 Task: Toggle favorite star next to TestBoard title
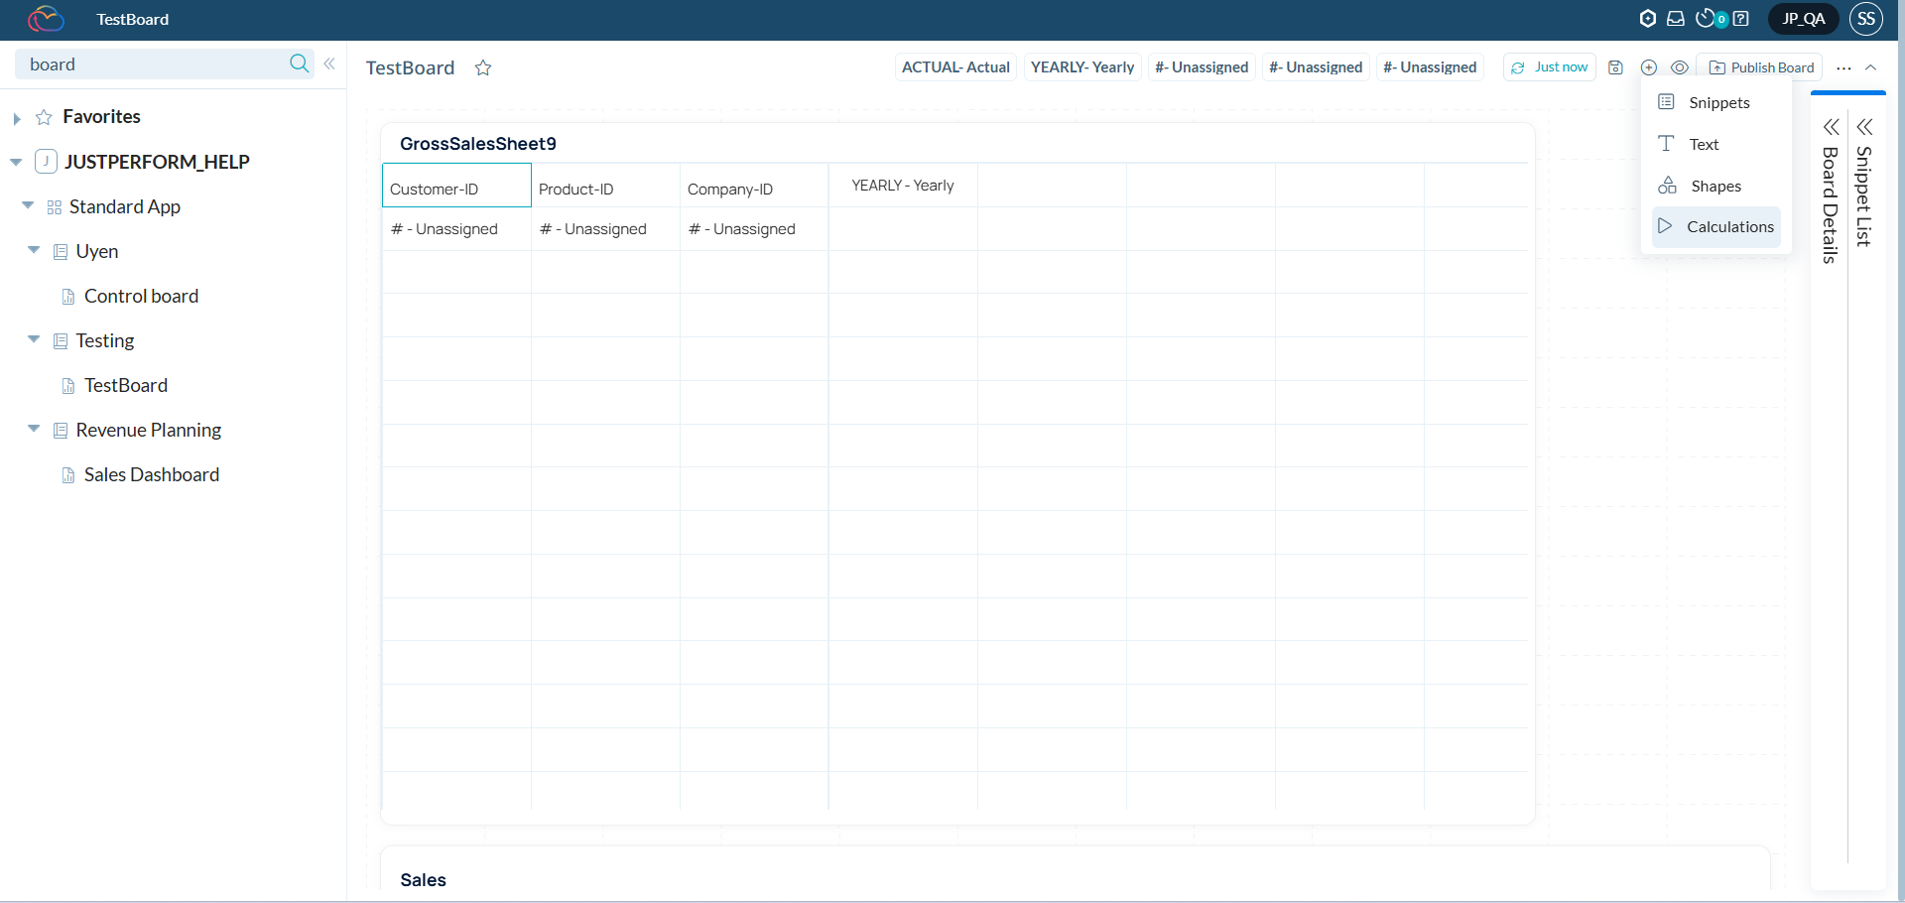click(483, 67)
